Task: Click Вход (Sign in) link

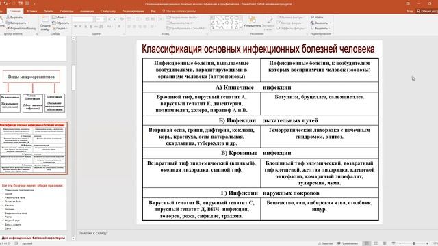Action: coord(409,11)
